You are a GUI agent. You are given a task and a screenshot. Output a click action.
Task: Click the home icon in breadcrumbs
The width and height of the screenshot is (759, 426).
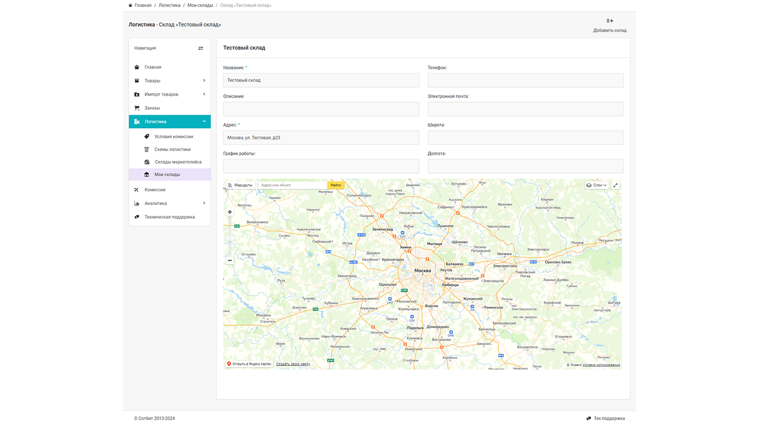pyautogui.click(x=130, y=5)
